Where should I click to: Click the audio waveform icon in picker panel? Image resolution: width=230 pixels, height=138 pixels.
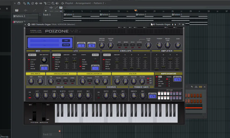pyautogui.click(x=26, y=10)
